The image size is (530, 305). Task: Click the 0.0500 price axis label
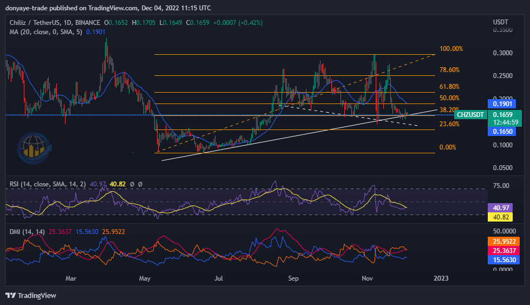(x=502, y=168)
